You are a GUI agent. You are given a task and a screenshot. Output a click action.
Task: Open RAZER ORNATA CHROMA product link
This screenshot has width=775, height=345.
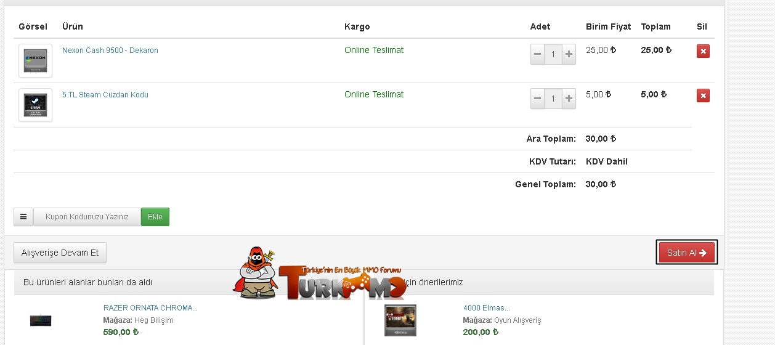pyautogui.click(x=150, y=308)
